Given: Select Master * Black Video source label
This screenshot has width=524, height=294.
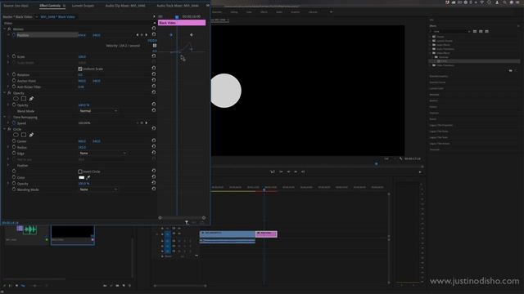Looking at the screenshot, I should click(18, 16).
